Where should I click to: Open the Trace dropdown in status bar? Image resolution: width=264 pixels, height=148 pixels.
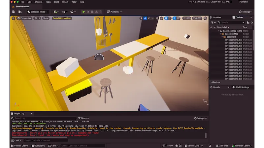[168, 146]
